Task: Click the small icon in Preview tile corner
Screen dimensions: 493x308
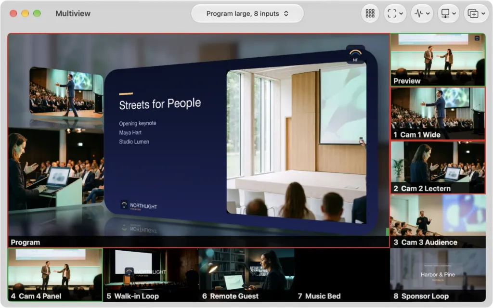Action: (x=477, y=38)
